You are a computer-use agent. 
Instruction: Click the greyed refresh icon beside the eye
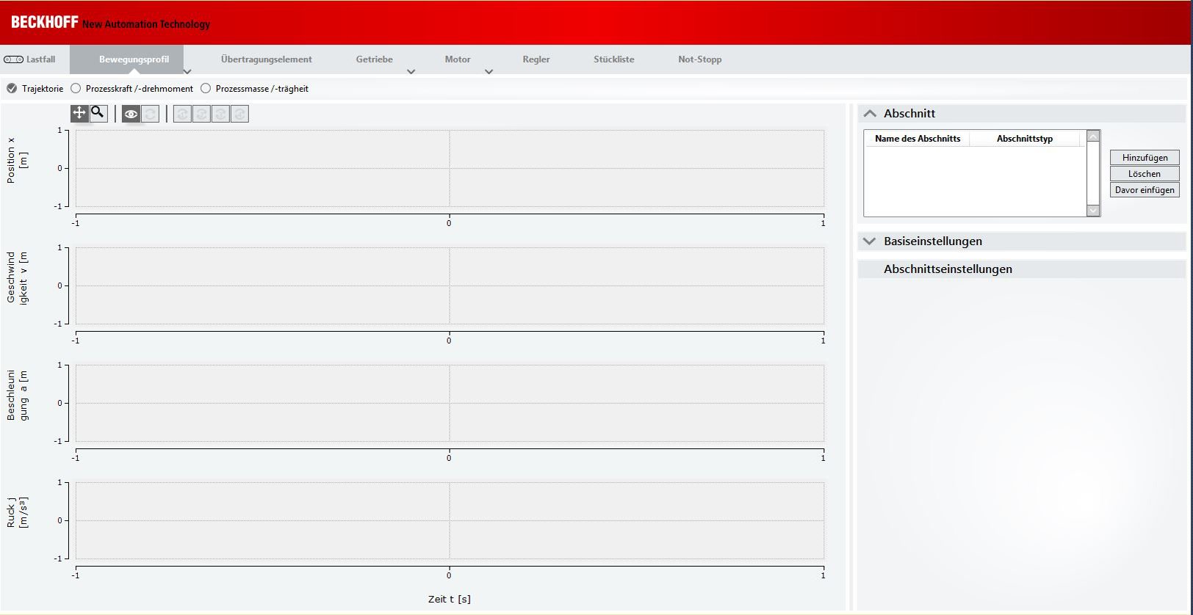pyautogui.click(x=150, y=114)
